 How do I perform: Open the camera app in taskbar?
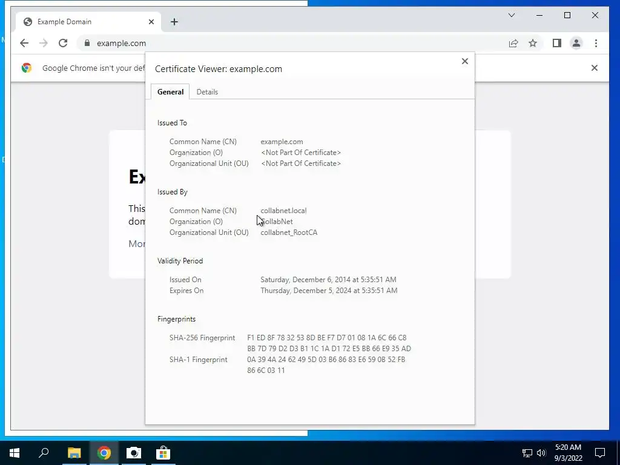click(x=134, y=453)
